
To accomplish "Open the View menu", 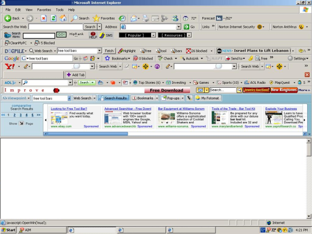I will point(29,10).
